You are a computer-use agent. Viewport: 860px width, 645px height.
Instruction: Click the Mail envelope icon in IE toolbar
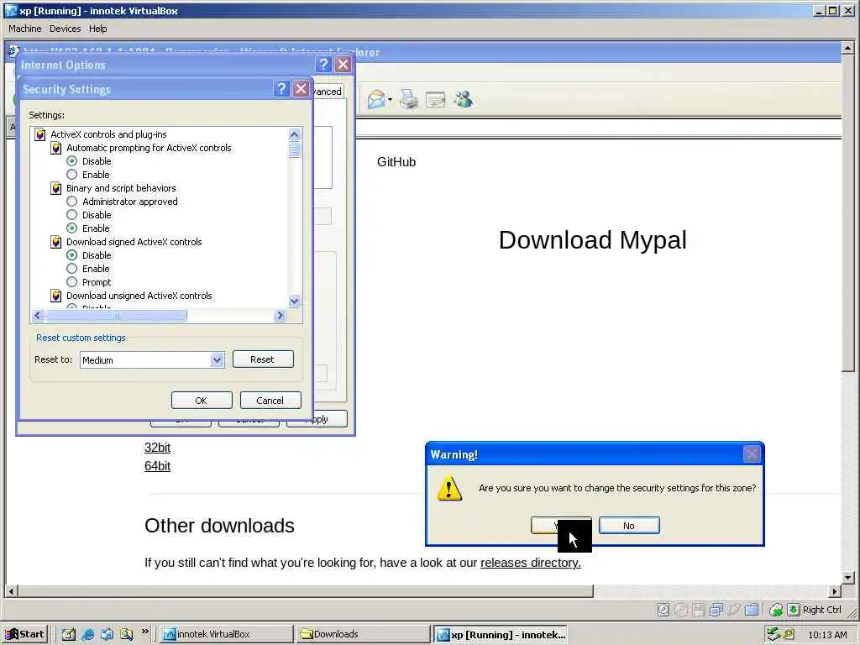point(376,99)
